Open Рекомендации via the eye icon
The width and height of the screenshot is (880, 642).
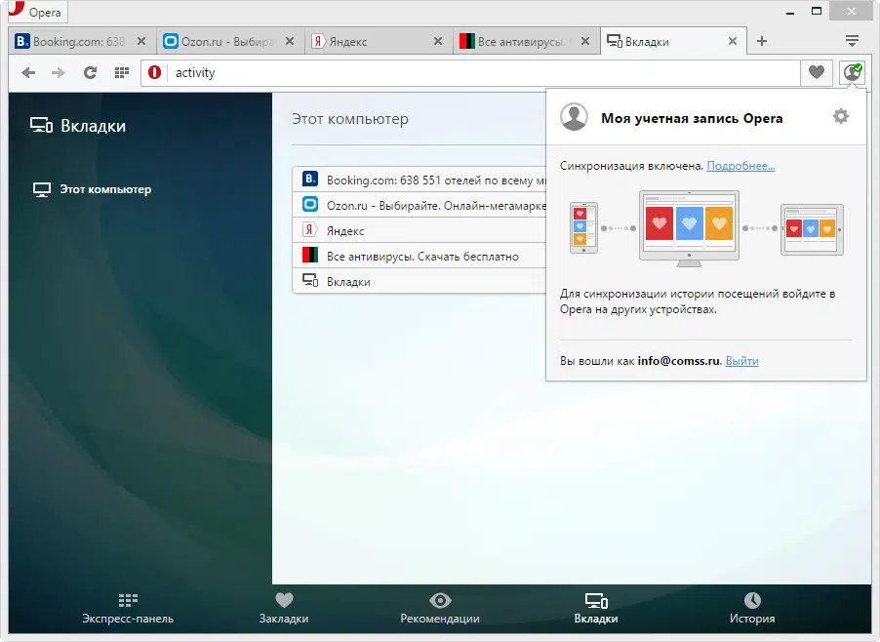click(440, 605)
